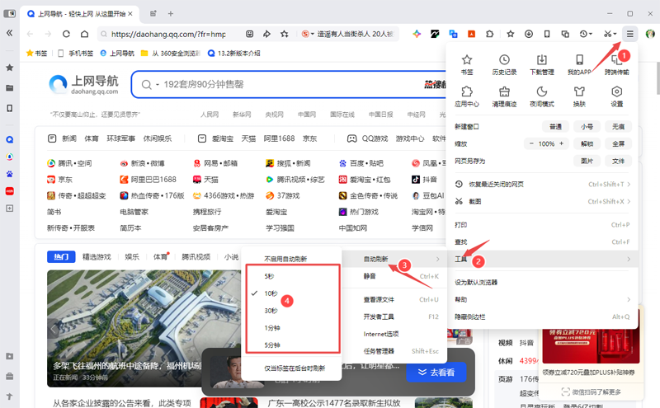The width and height of the screenshot is (660, 408).
Task: Click the sidebar add plus icon
Action: 9,209
